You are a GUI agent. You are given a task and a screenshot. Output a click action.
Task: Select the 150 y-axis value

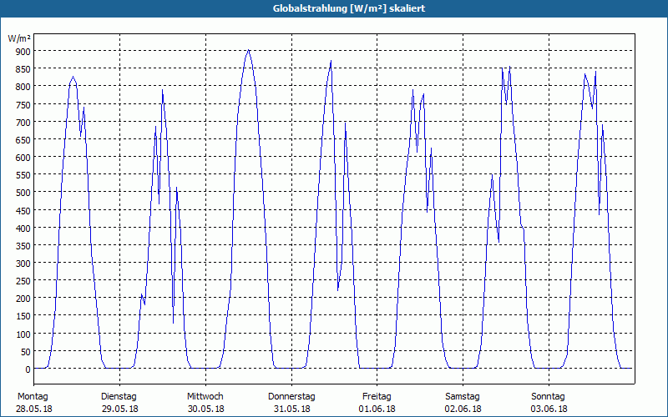tap(23, 317)
